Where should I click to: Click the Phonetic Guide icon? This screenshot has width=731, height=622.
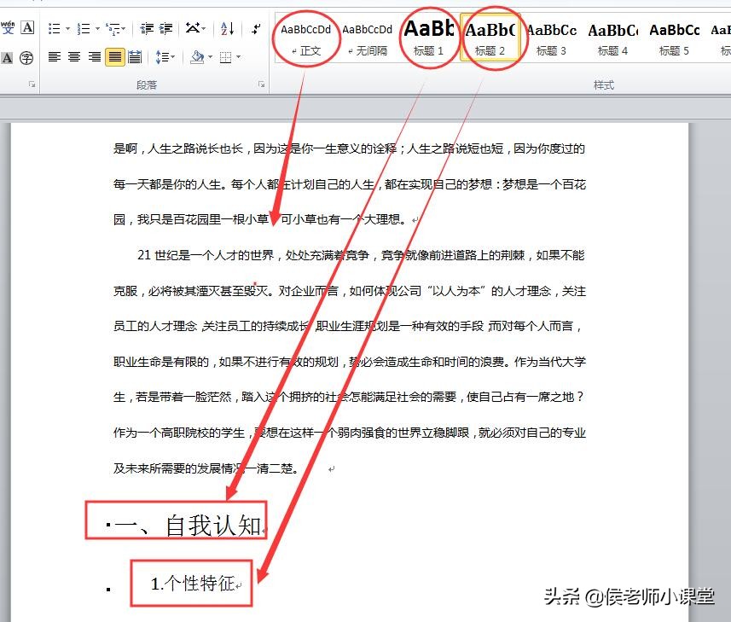pos(9,28)
